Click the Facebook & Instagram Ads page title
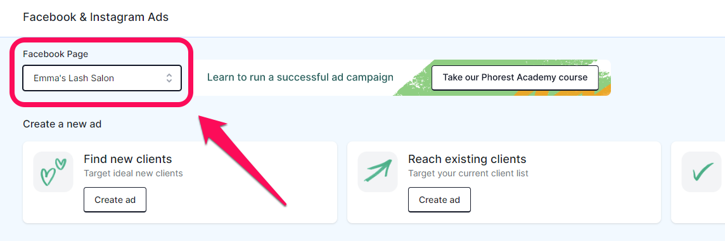This screenshot has width=725, height=241. tap(96, 18)
